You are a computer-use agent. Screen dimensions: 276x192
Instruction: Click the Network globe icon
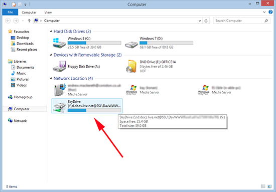pyautogui.click(x=10, y=121)
